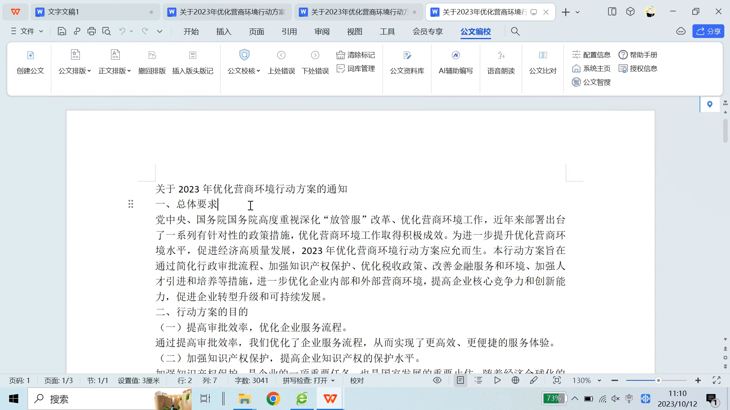Switch to the 审阅 ribbon tab
This screenshot has height=410, width=730.
tap(322, 32)
